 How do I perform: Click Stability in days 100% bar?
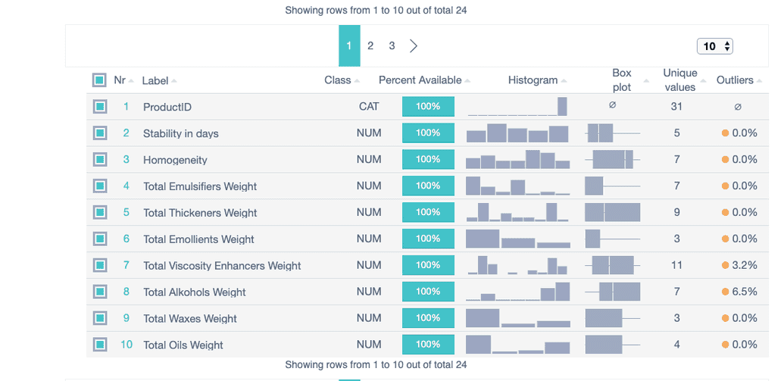428,133
